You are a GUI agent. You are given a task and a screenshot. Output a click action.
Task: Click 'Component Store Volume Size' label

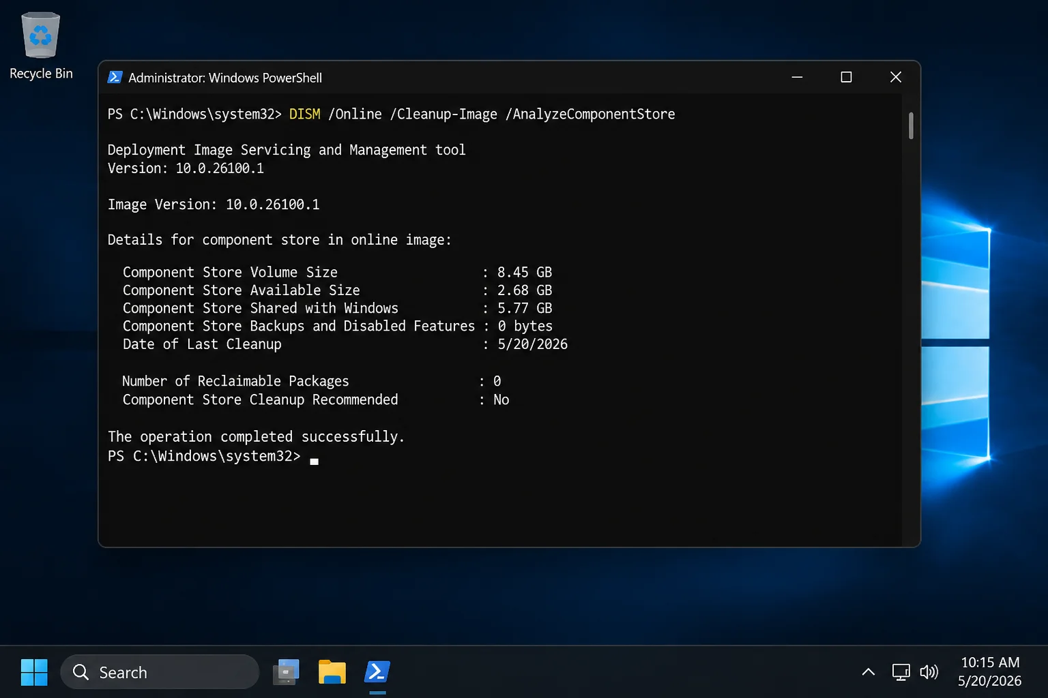(x=230, y=272)
